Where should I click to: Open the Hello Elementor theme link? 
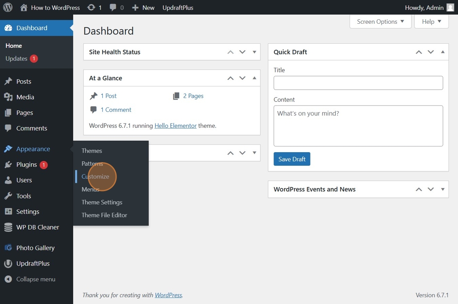pyautogui.click(x=175, y=126)
